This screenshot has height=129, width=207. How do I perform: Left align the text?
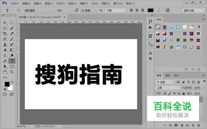click(131, 10)
